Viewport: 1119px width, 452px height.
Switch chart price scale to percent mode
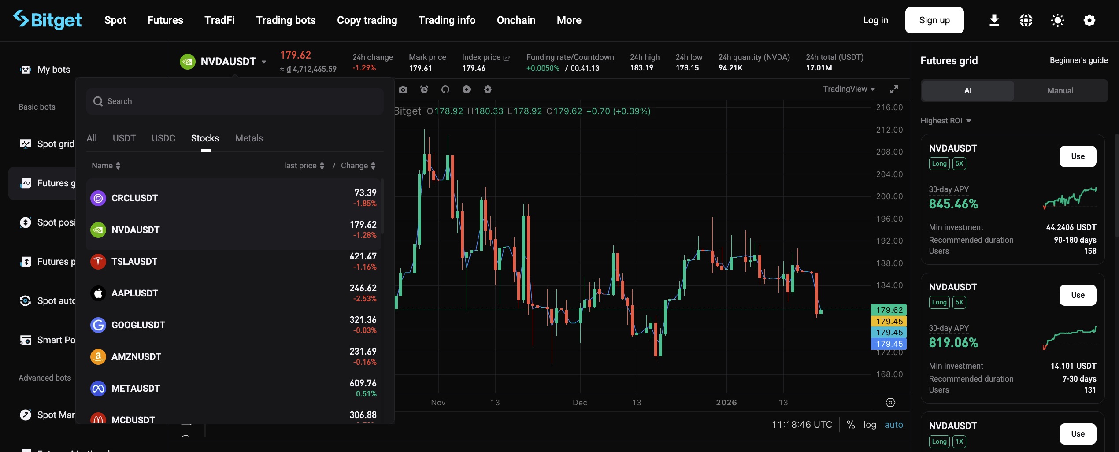point(850,425)
